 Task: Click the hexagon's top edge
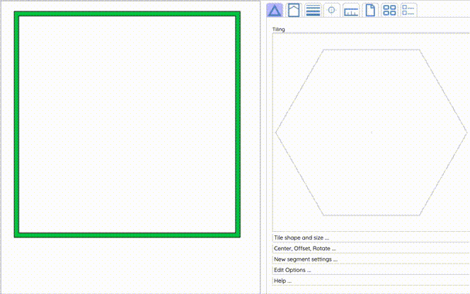372,50
